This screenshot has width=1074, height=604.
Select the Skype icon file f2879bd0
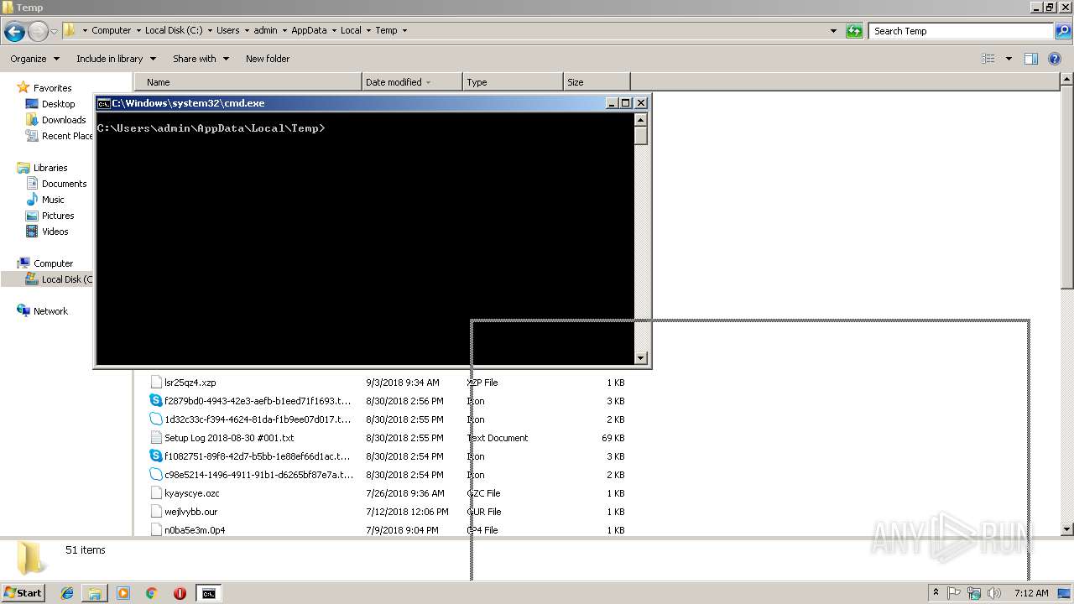(250, 401)
